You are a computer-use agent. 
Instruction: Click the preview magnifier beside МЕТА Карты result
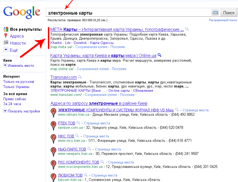pyautogui.click(x=187, y=29)
